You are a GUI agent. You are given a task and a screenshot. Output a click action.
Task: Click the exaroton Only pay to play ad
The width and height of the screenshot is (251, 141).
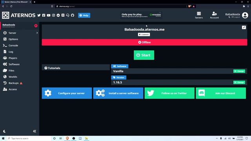click(141, 15)
